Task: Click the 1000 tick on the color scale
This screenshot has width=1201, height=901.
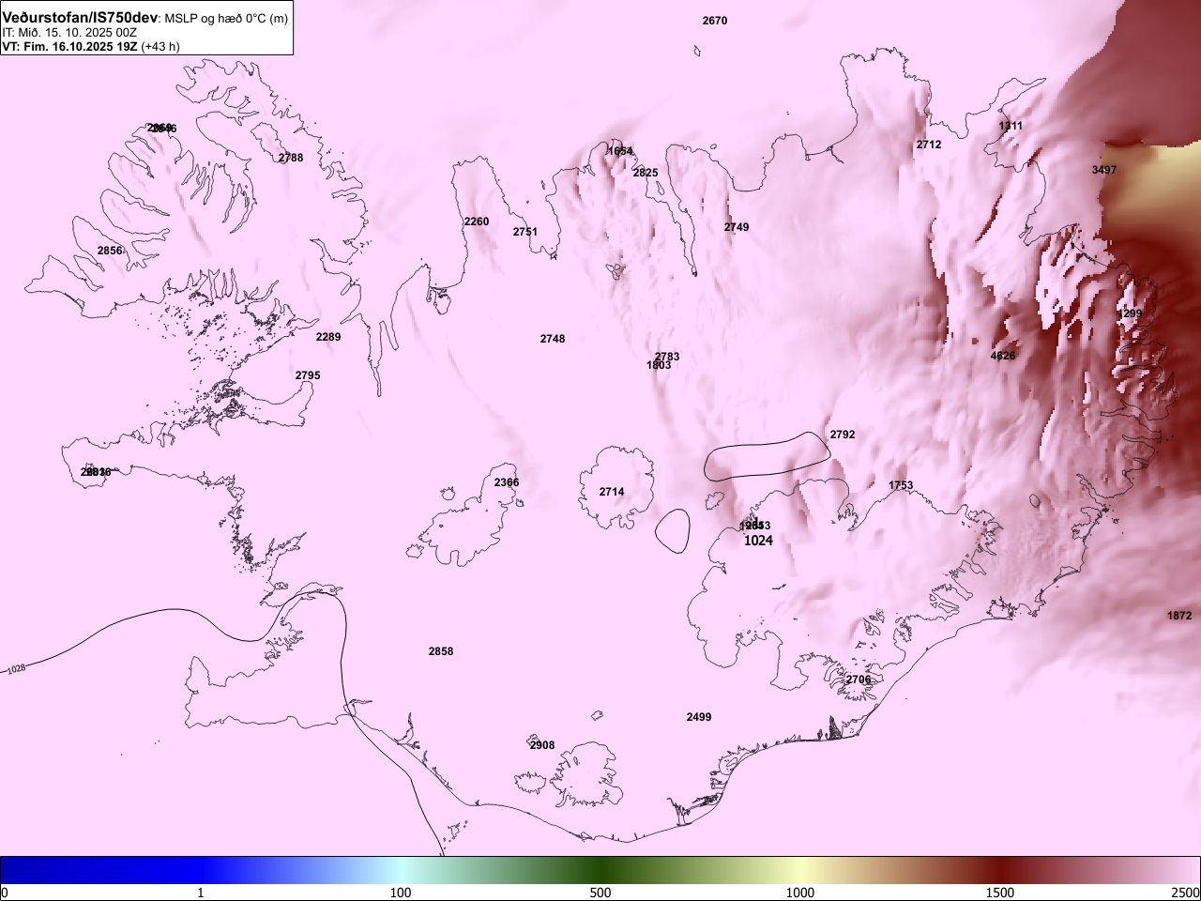Action: 800,893
